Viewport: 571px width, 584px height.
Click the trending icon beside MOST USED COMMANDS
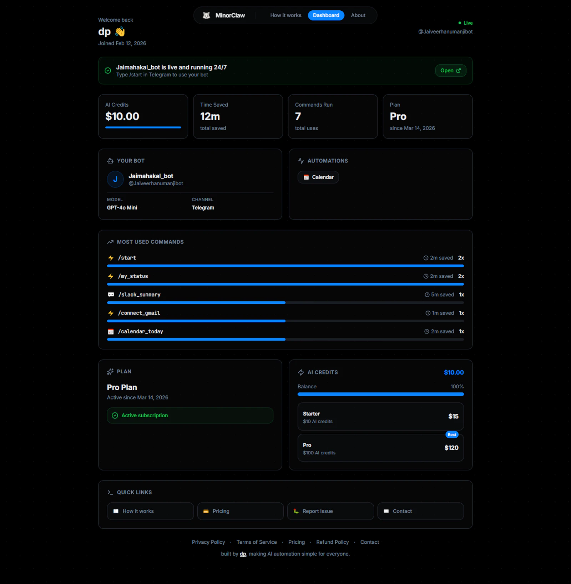[x=110, y=242]
